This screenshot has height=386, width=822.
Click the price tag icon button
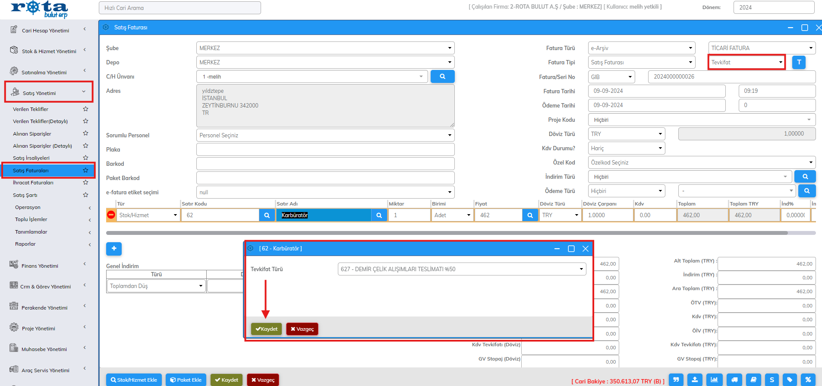click(x=789, y=380)
